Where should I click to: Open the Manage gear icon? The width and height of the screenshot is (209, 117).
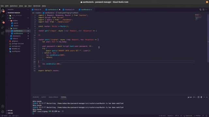point(3,112)
